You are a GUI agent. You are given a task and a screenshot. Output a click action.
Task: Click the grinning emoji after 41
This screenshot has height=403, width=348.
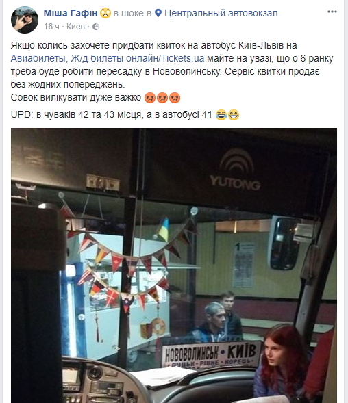pyautogui.click(x=234, y=115)
